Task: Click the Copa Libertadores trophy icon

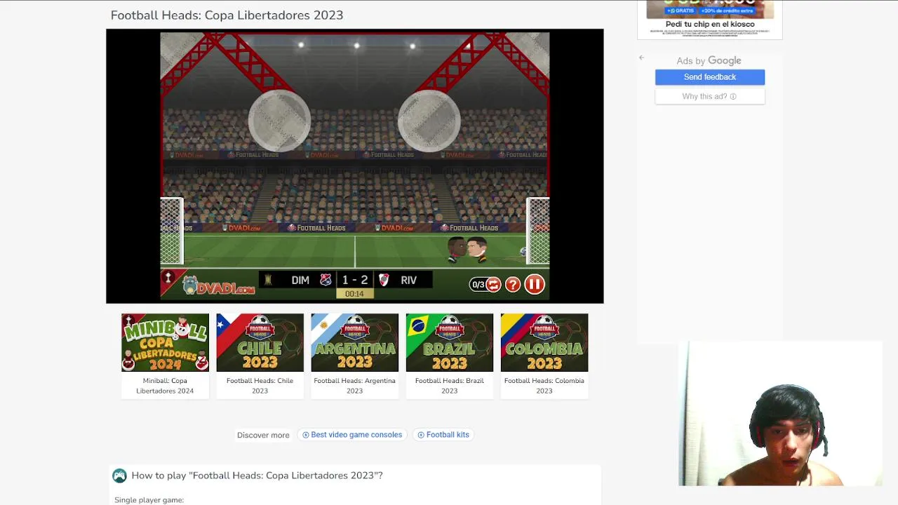Action: point(267,280)
